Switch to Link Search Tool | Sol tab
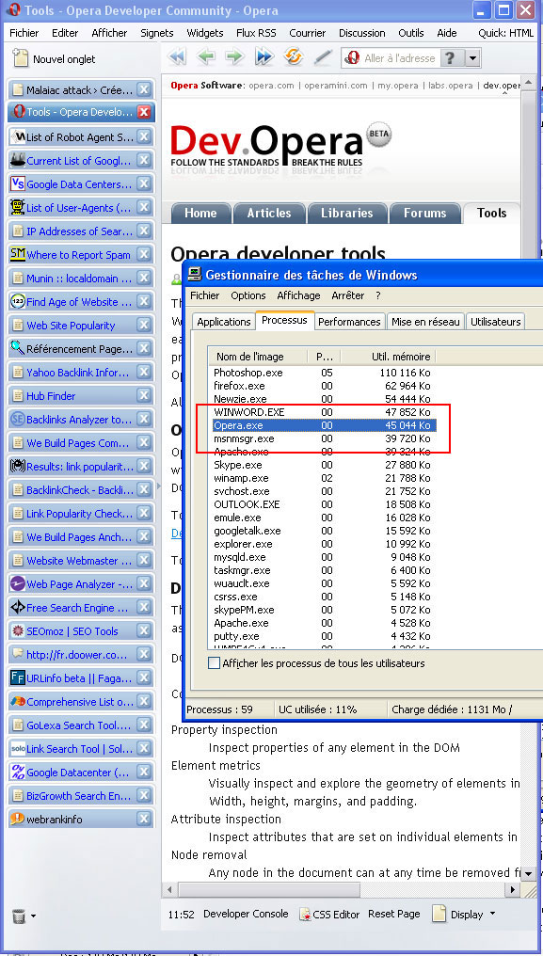Image resolution: width=543 pixels, height=956 pixels. click(81, 749)
